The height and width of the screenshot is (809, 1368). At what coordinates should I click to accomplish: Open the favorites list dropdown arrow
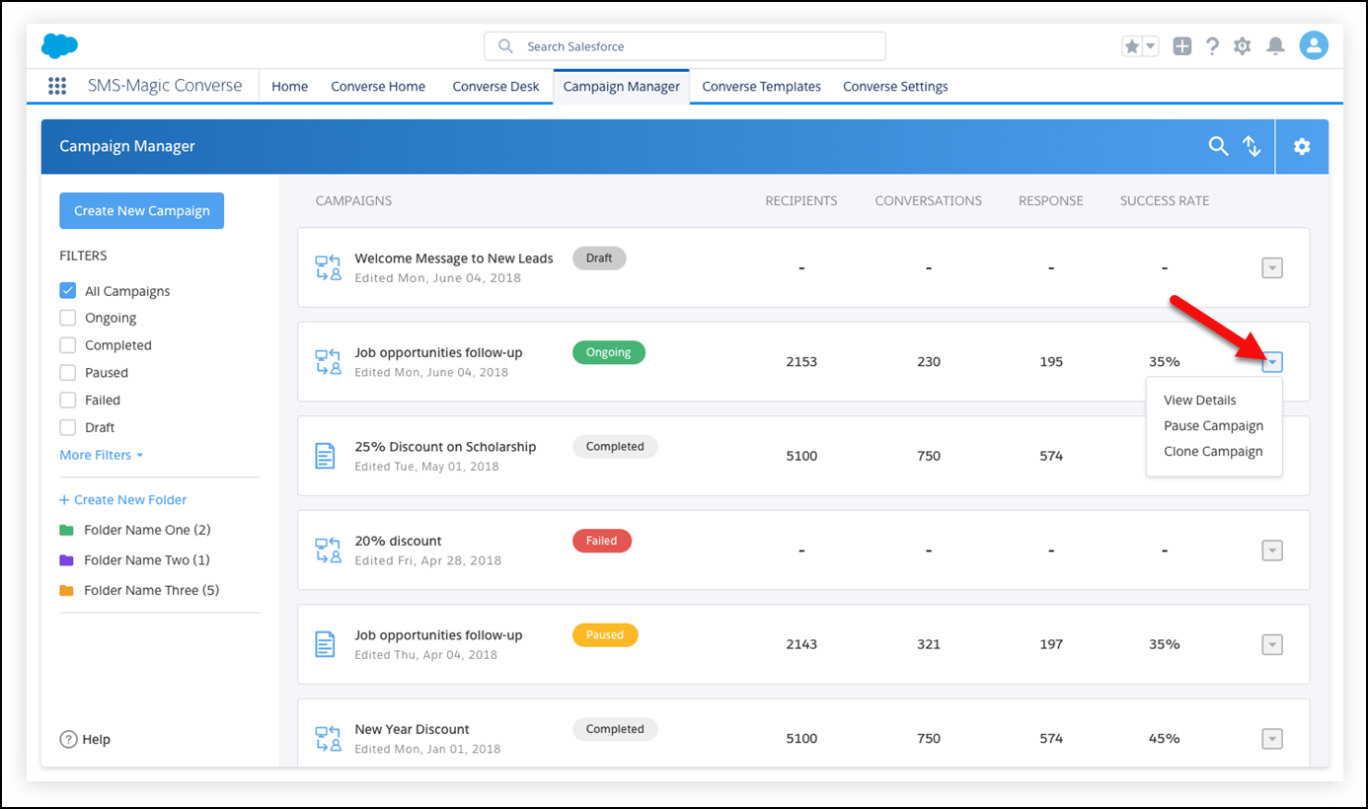coord(1151,46)
